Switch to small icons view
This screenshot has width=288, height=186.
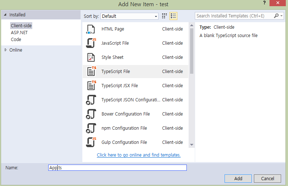point(165,16)
